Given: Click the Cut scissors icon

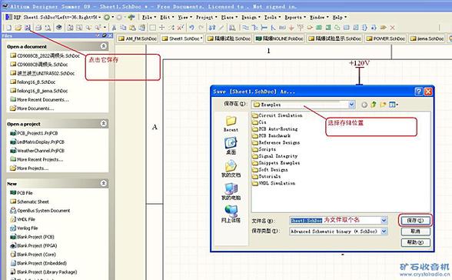Looking at the screenshot, I should 114,28.
